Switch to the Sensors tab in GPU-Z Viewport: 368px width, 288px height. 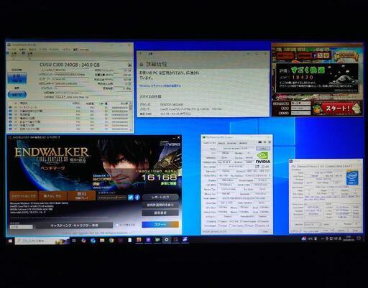[221, 143]
